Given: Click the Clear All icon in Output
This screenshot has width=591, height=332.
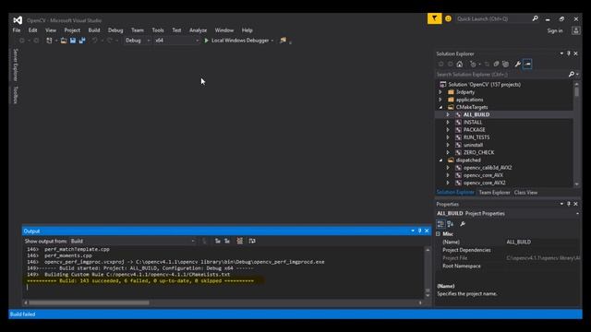Looking at the screenshot, I should coord(240,241).
